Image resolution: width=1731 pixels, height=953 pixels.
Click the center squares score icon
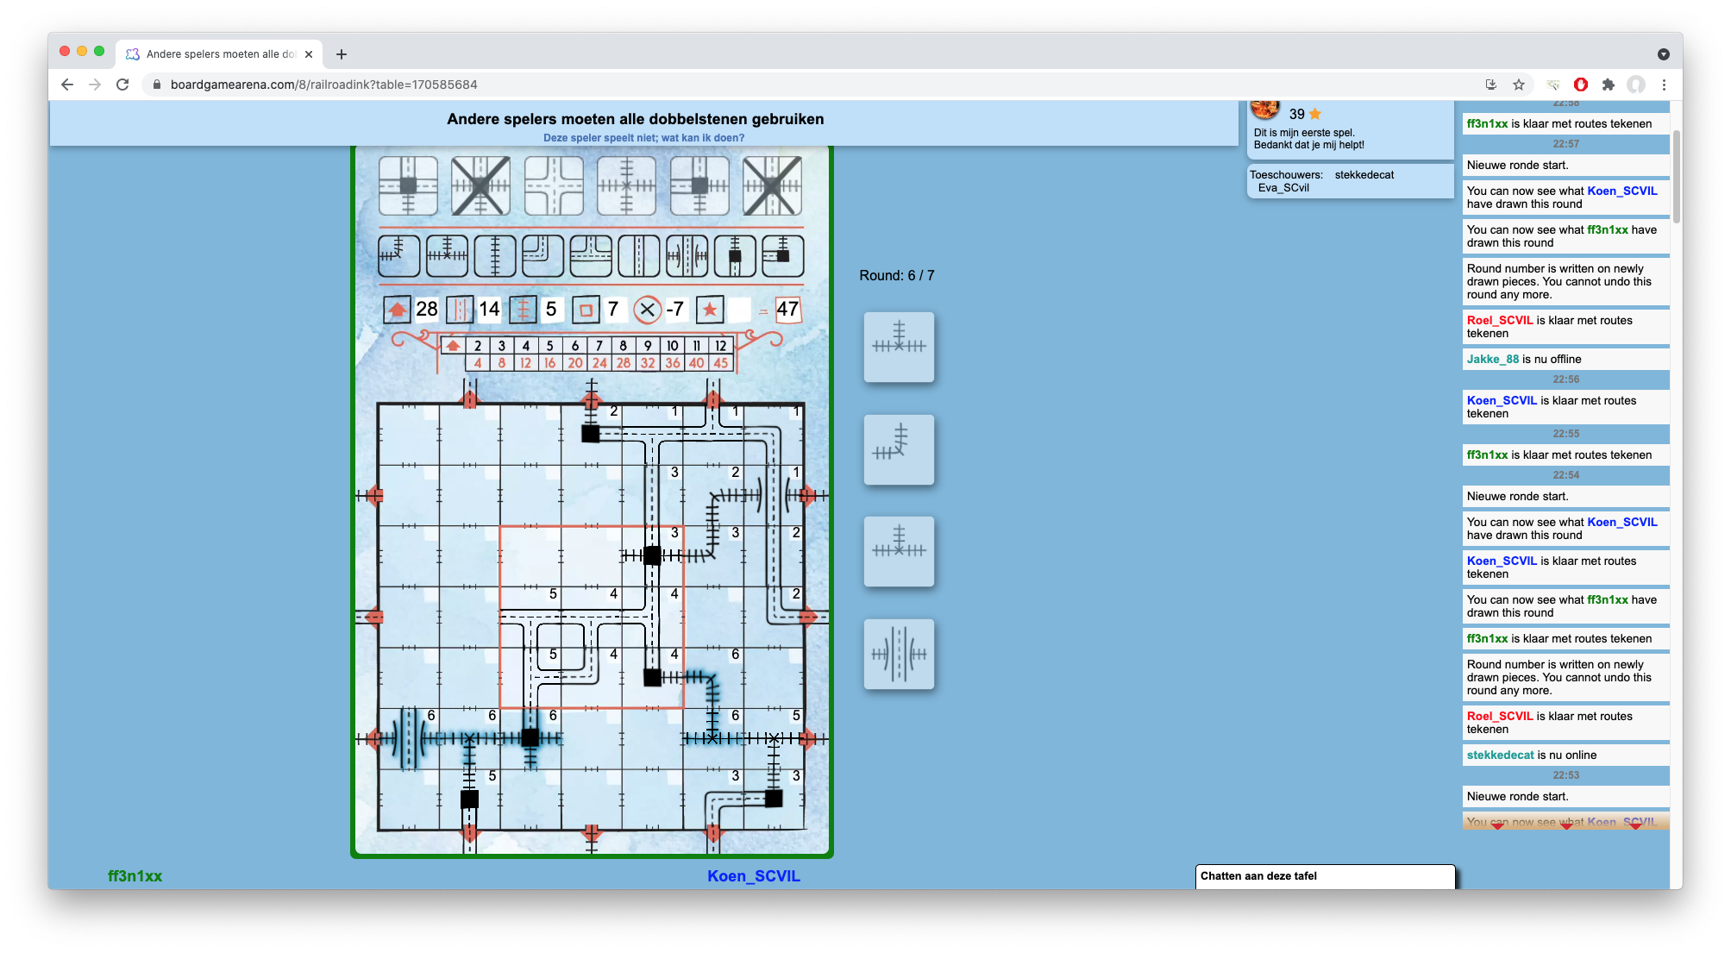tap(586, 309)
